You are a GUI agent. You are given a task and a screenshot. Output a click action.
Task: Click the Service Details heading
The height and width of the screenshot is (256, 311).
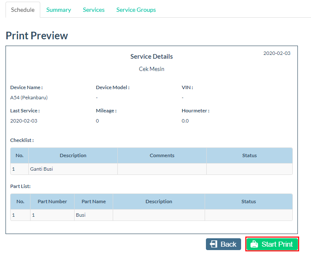[x=151, y=57]
